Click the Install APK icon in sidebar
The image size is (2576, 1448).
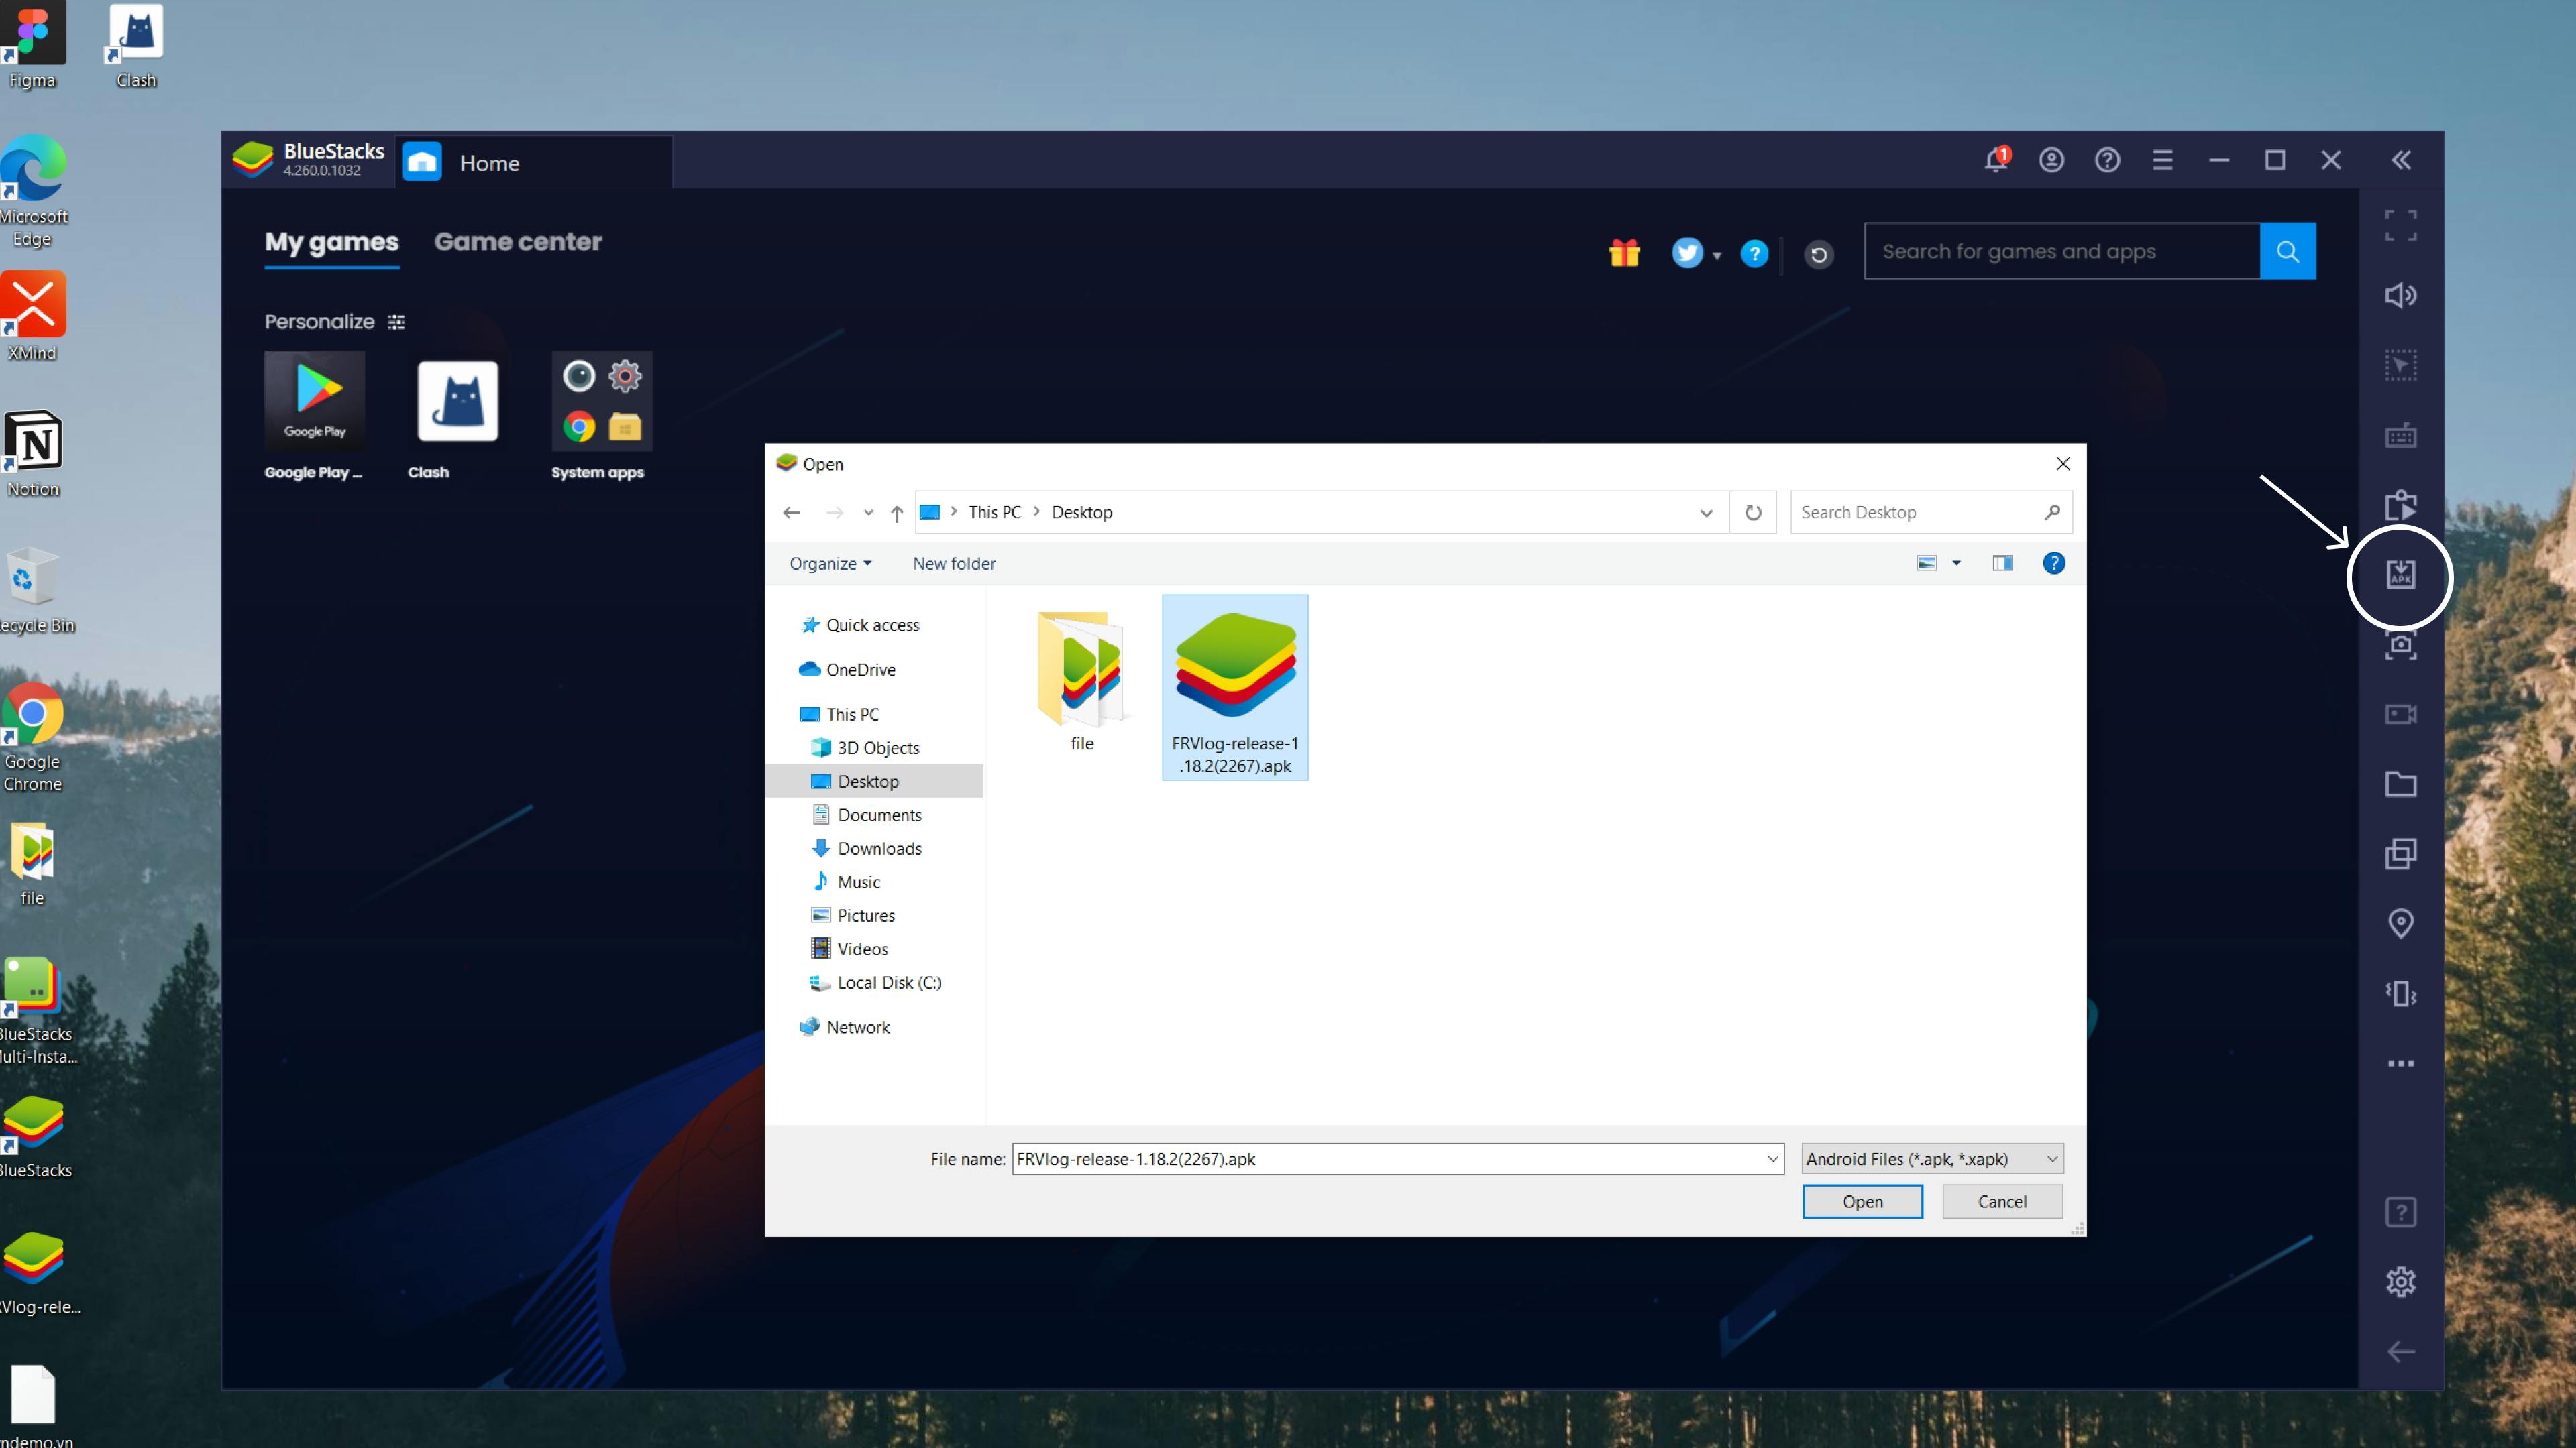(2401, 575)
